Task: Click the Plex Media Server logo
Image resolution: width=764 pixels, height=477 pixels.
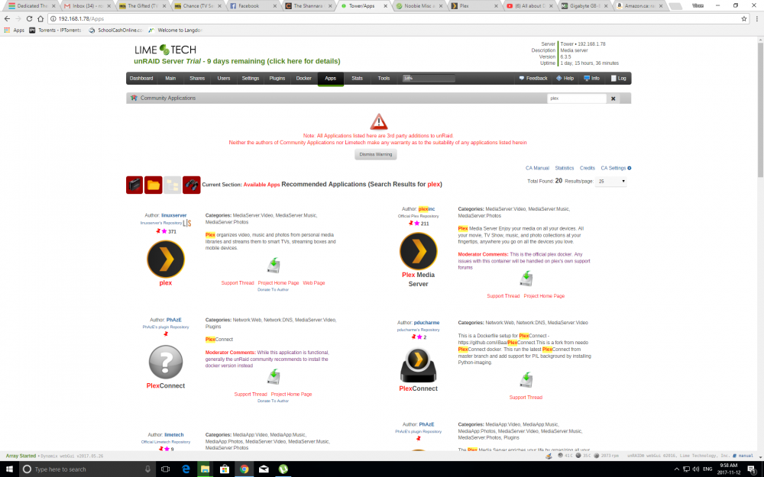Action: pos(418,251)
